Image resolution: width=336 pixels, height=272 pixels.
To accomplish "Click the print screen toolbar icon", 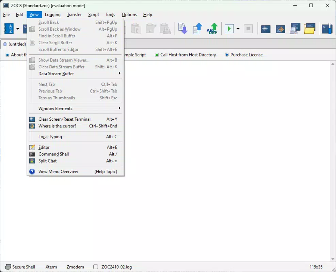I will [295, 29].
